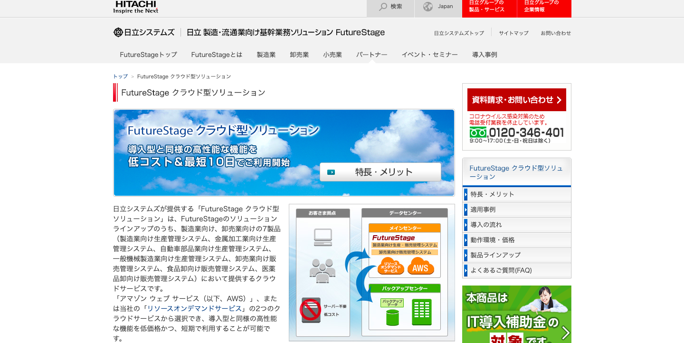Click the play icon on the banner 特長・メリット button
Screen dimensions: 684x343
pos(331,172)
